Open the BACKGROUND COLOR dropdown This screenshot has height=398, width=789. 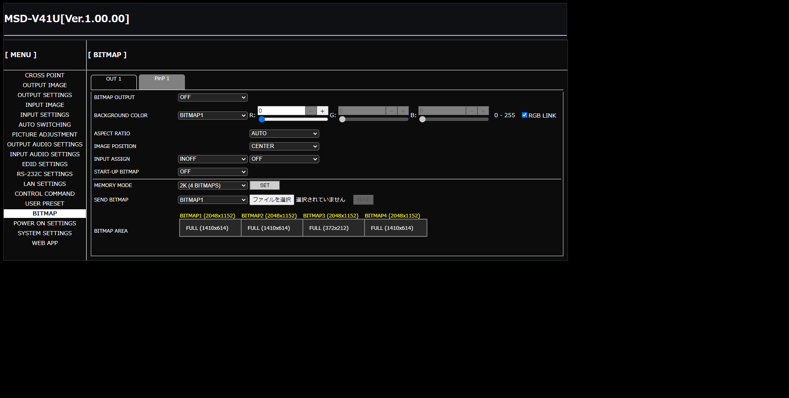click(x=212, y=116)
